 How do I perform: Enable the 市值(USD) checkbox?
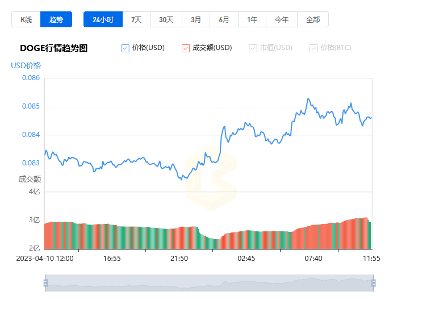(x=253, y=48)
